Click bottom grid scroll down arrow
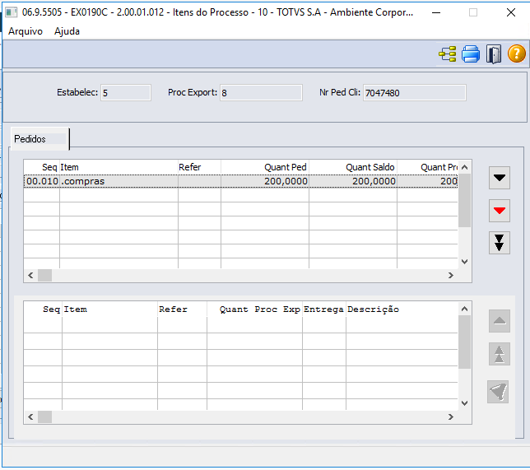530x470 pixels. click(x=464, y=403)
